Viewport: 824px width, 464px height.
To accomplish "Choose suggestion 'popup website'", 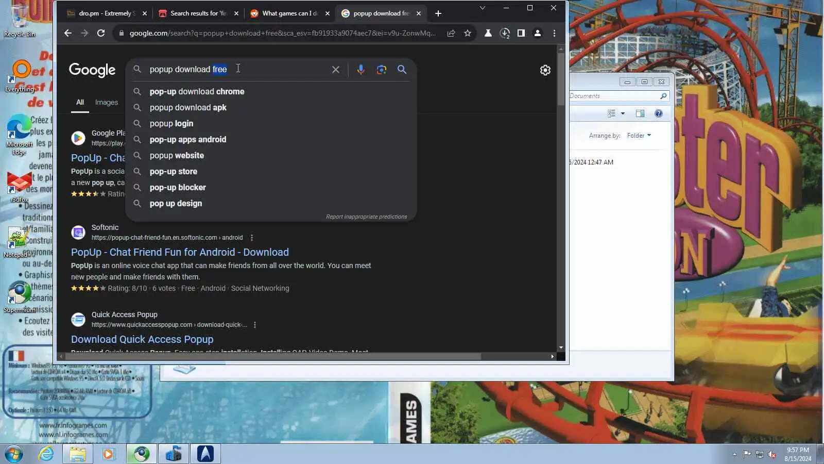I will point(271,156).
